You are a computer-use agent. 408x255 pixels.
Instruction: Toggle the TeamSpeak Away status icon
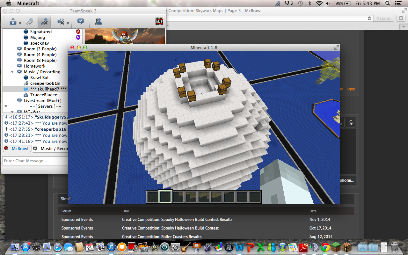point(13,22)
